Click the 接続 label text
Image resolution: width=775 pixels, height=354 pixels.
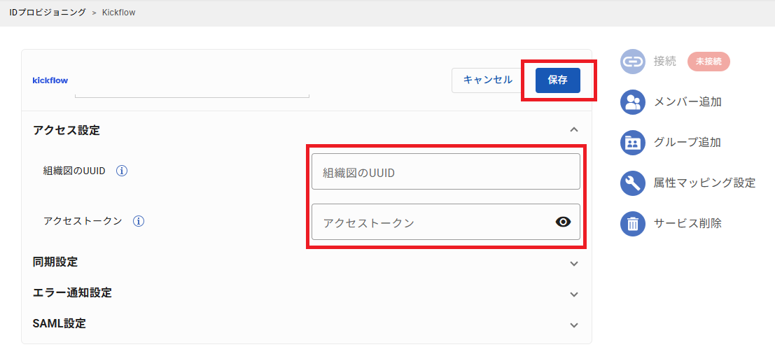(x=665, y=62)
